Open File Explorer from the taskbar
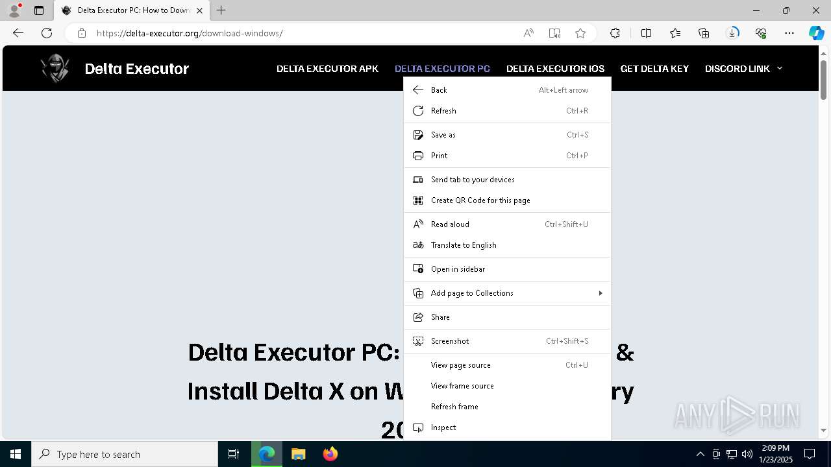831x467 pixels. pyautogui.click(x=299, y=454)
